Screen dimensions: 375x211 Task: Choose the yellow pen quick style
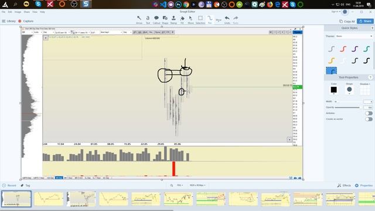(331, 60)
